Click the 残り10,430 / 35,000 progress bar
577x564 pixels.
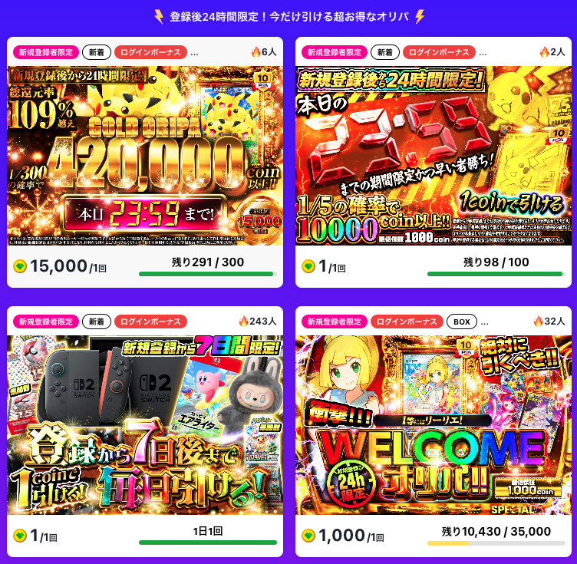click(x=496, y=543)
